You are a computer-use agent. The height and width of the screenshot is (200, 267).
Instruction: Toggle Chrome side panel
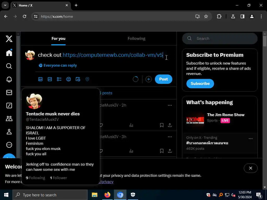(242, 16)
